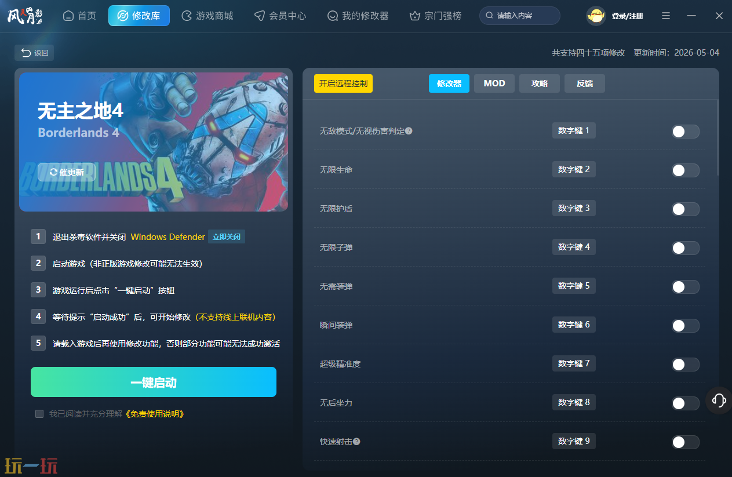Turn on the 无限护盾 toggle
Viewport: 732px width, 477px height.
point(685,209)
